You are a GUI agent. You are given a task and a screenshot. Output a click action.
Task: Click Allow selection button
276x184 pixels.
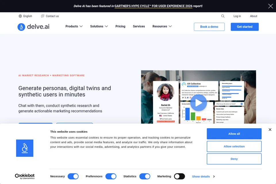click(x=234, y=146)
